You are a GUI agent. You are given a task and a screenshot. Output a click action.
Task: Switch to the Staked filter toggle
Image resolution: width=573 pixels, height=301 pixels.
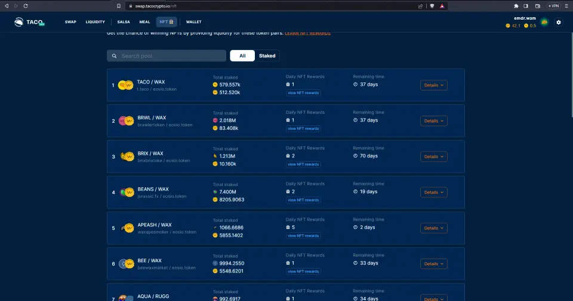(x=267, y=56)
